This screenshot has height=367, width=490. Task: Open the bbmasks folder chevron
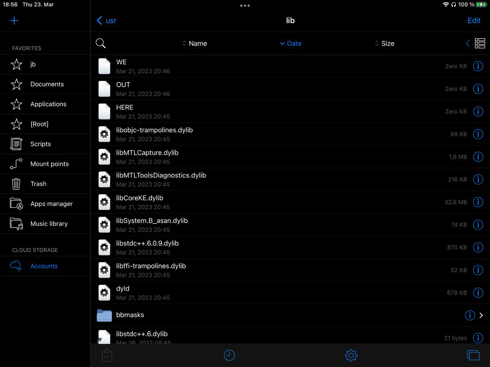[x=481, y=315]
